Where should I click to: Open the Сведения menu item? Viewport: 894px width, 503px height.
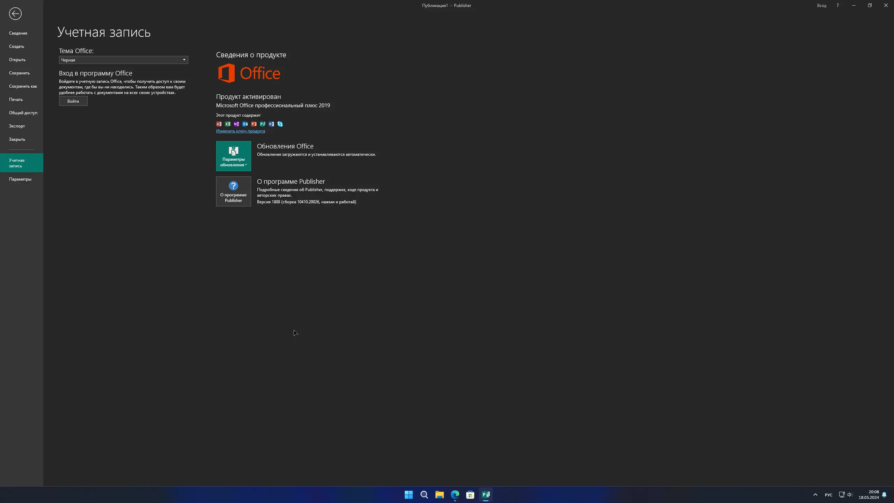[x=18, y=33]
